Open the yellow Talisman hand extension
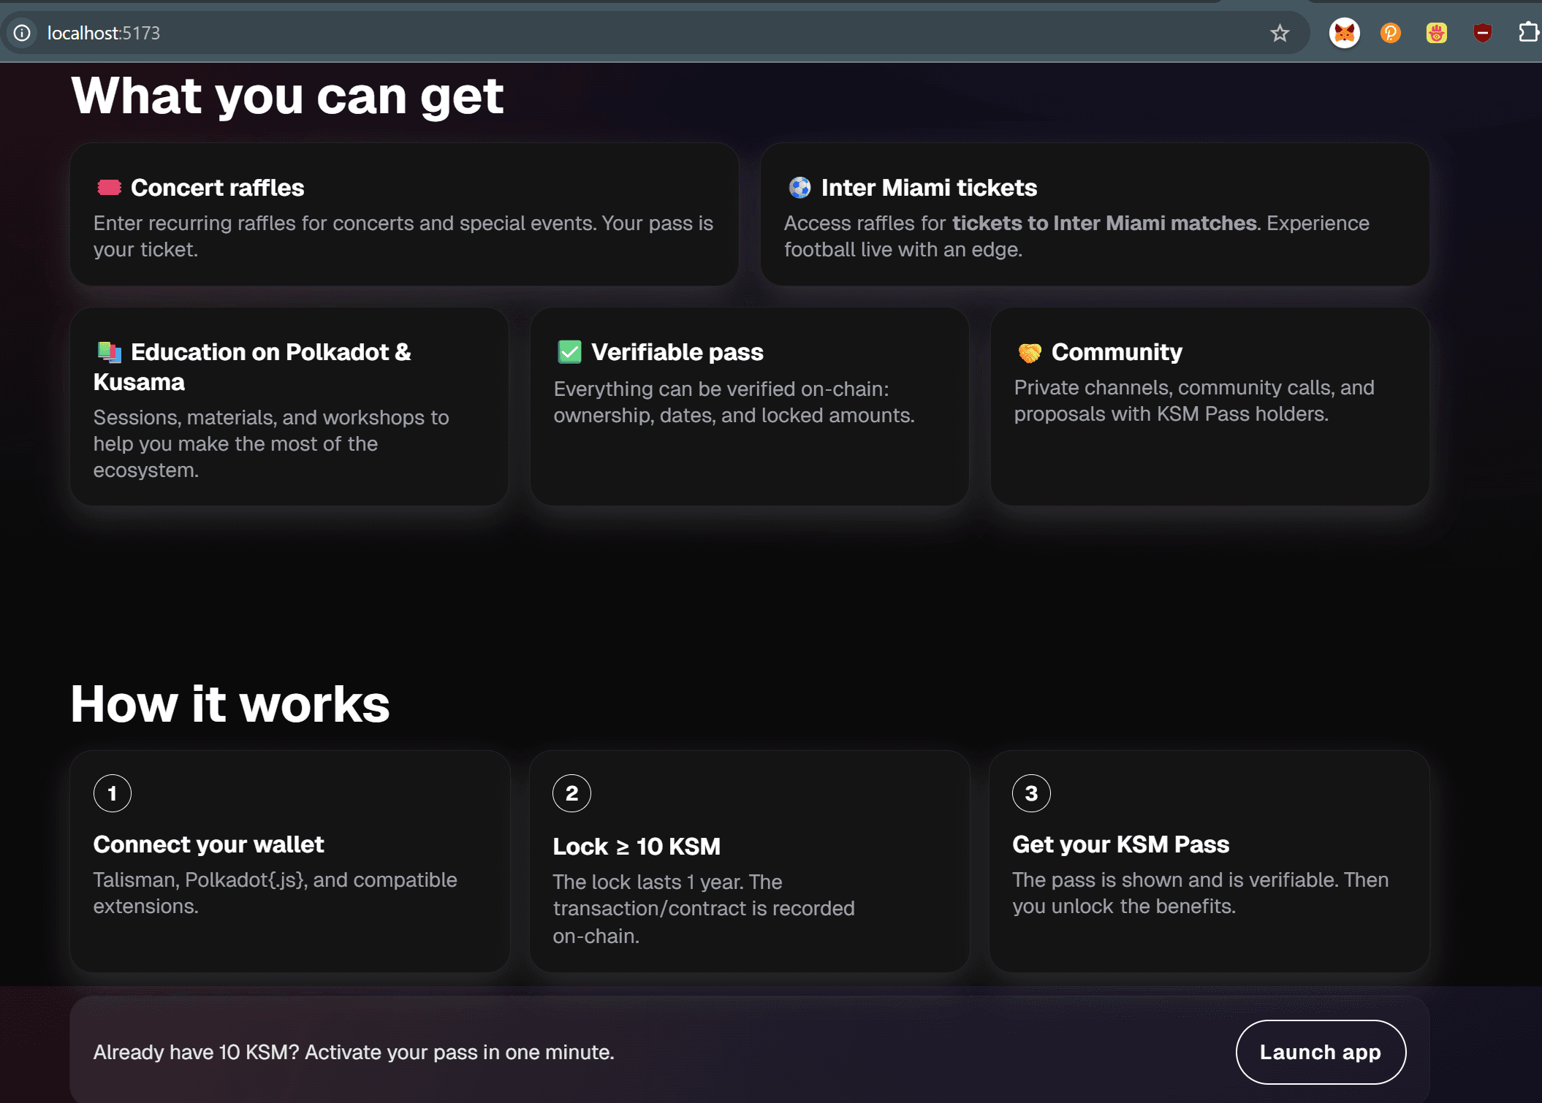 1436,33
